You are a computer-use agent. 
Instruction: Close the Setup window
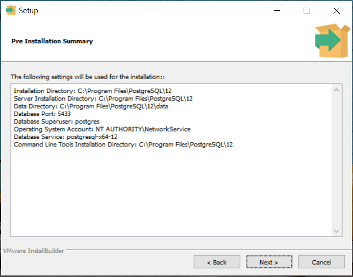pyautogui.click(x=336, y=11)
